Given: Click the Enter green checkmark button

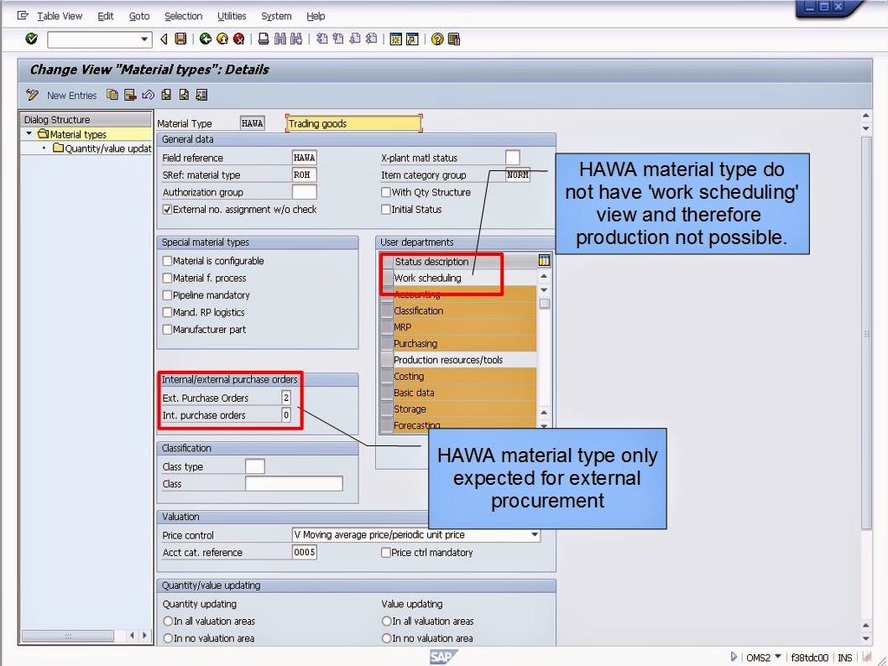Looking at the screenshot, I should tap(31, 39).
